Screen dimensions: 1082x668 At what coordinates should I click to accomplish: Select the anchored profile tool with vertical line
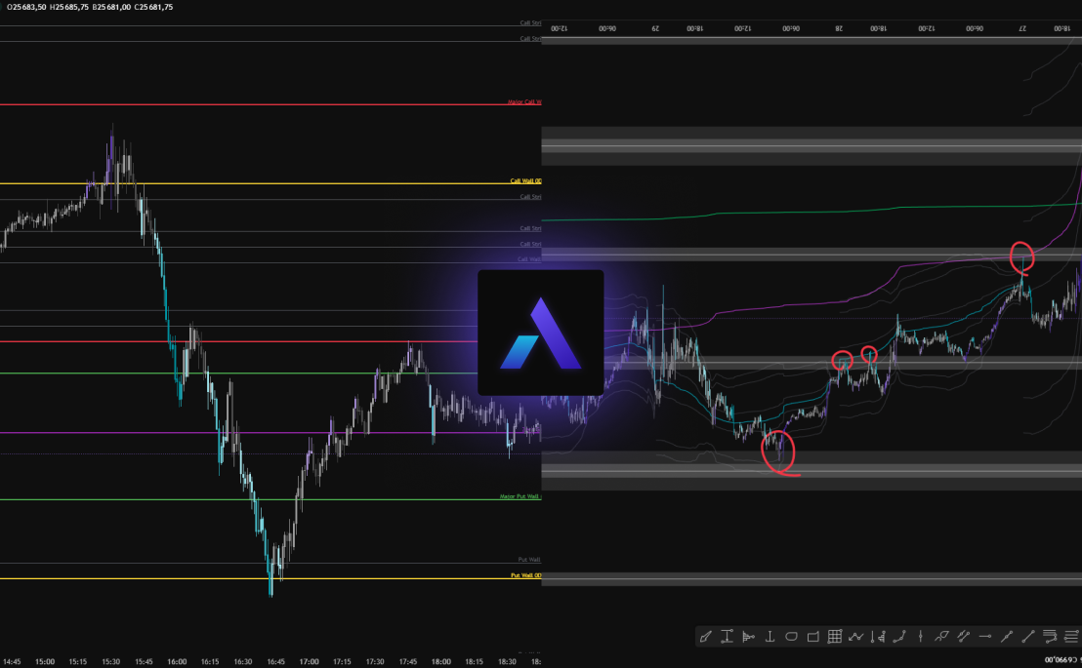point(879,636)
